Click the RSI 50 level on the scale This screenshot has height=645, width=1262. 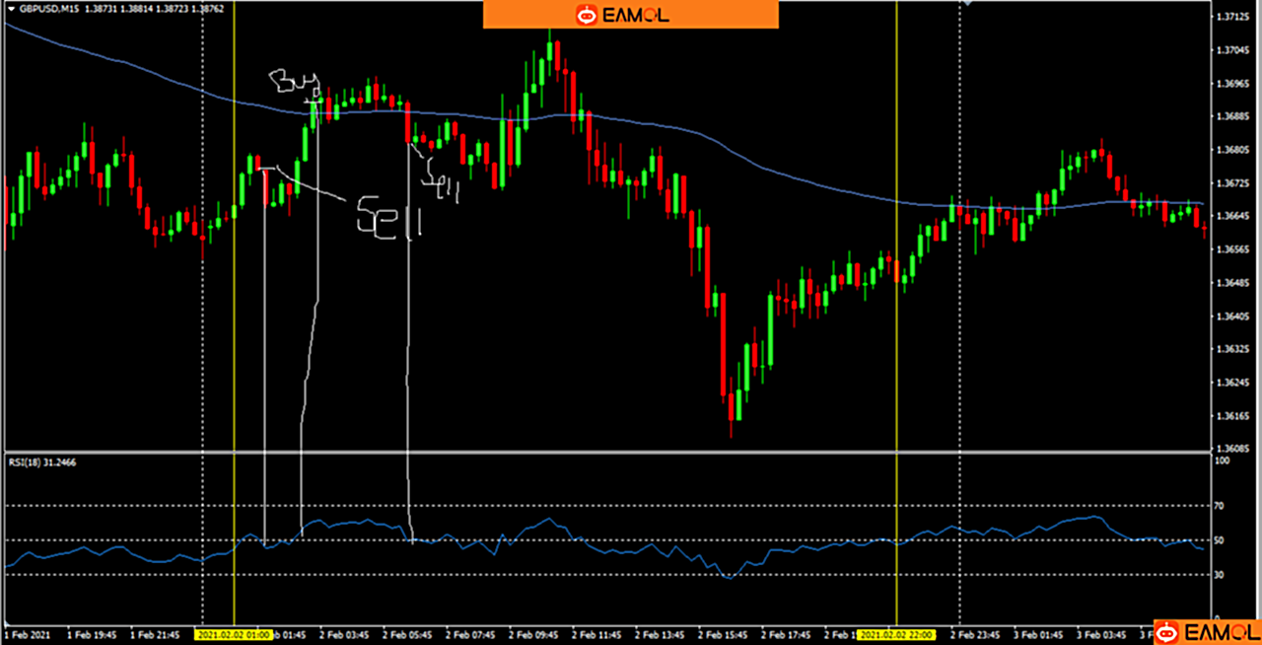tap(1222, 540)
